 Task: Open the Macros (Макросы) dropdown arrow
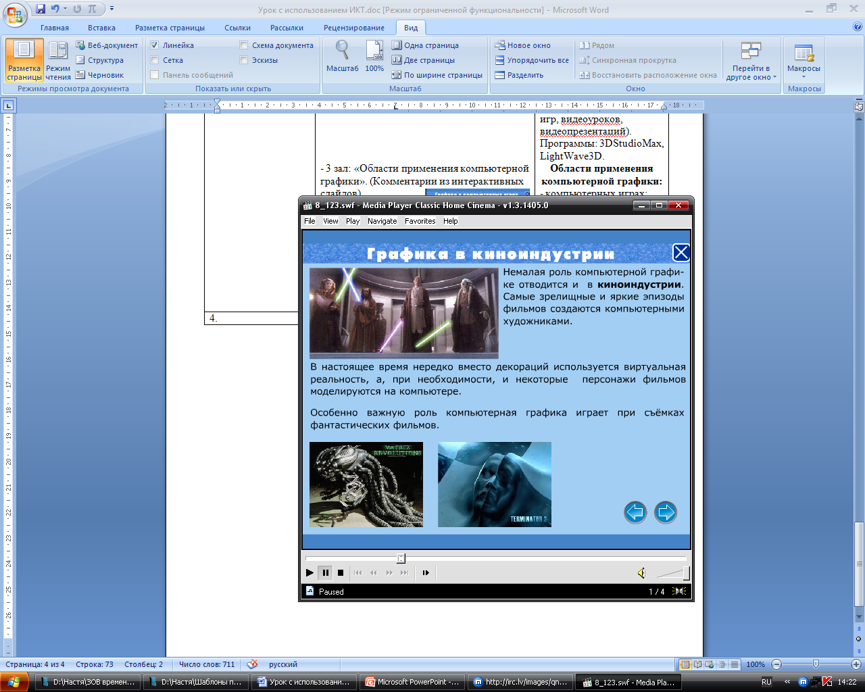coord(804,76)
